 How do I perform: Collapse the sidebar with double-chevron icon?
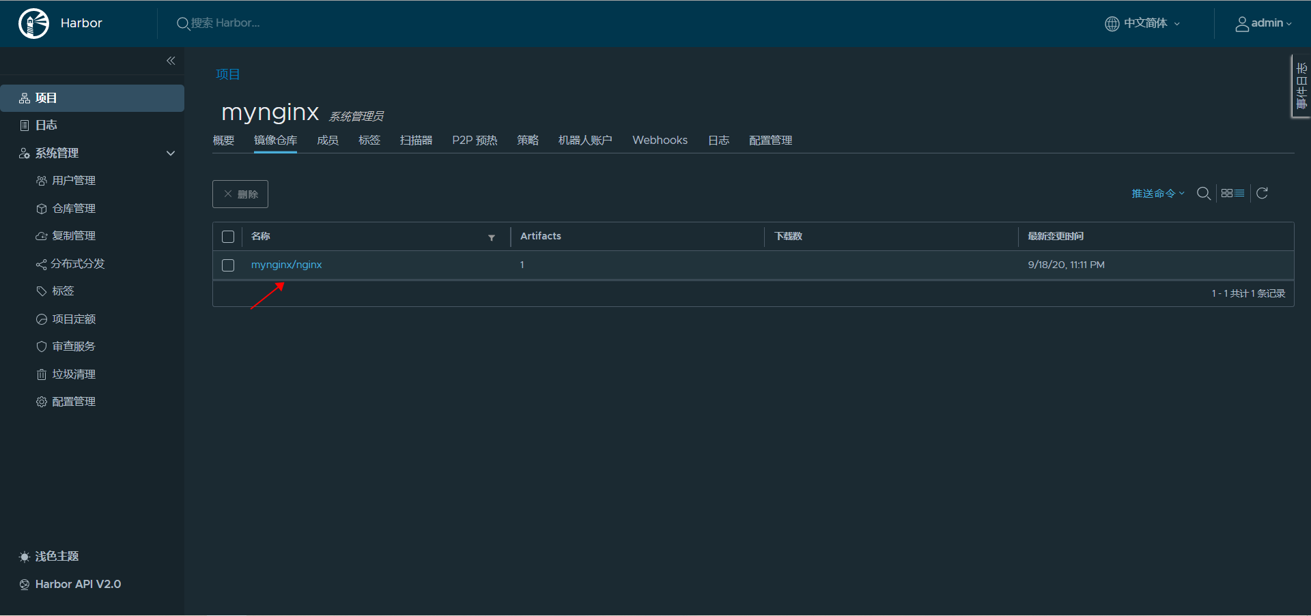point(171,61)
